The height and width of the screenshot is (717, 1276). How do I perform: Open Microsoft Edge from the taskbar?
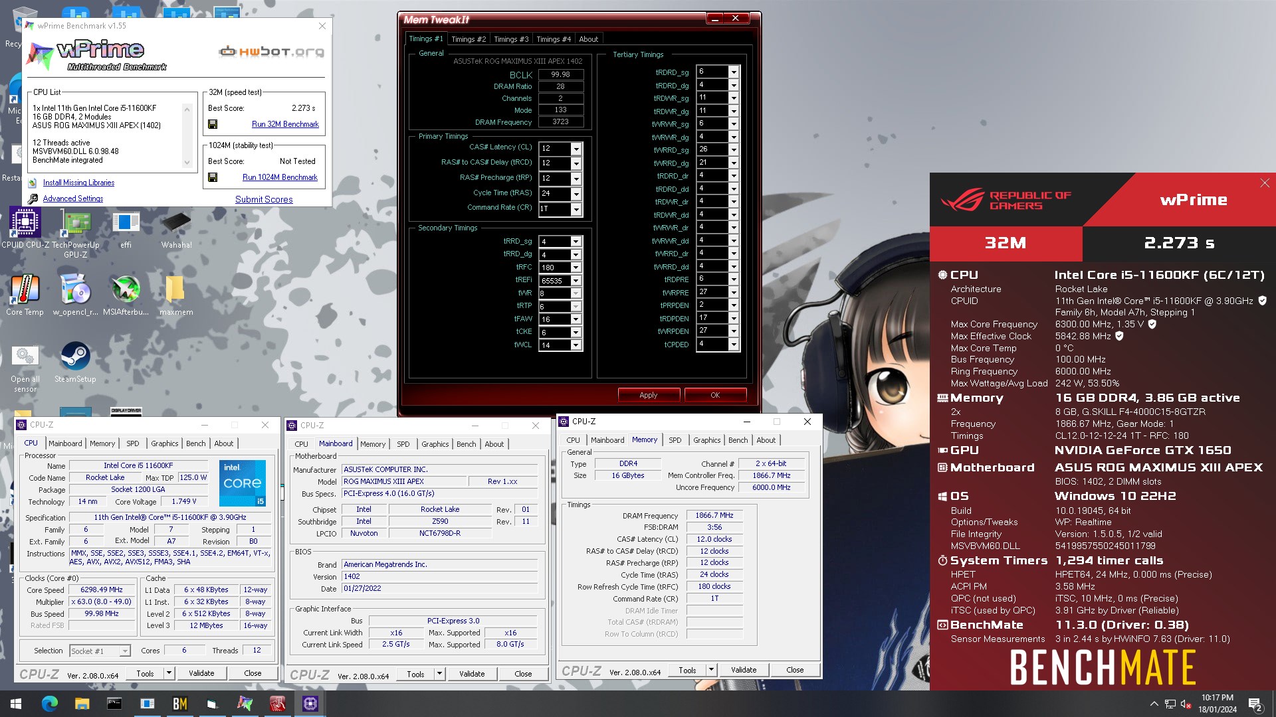coord(49,704)
